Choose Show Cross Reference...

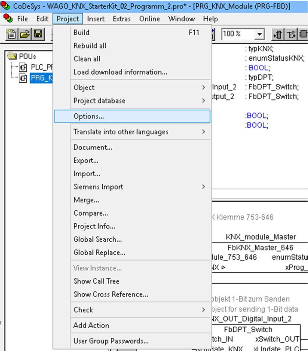[132, 294]
